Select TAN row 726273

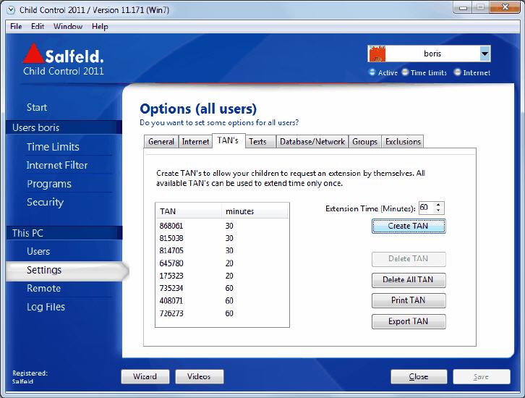pyautogui.click(x=222, y=313)
